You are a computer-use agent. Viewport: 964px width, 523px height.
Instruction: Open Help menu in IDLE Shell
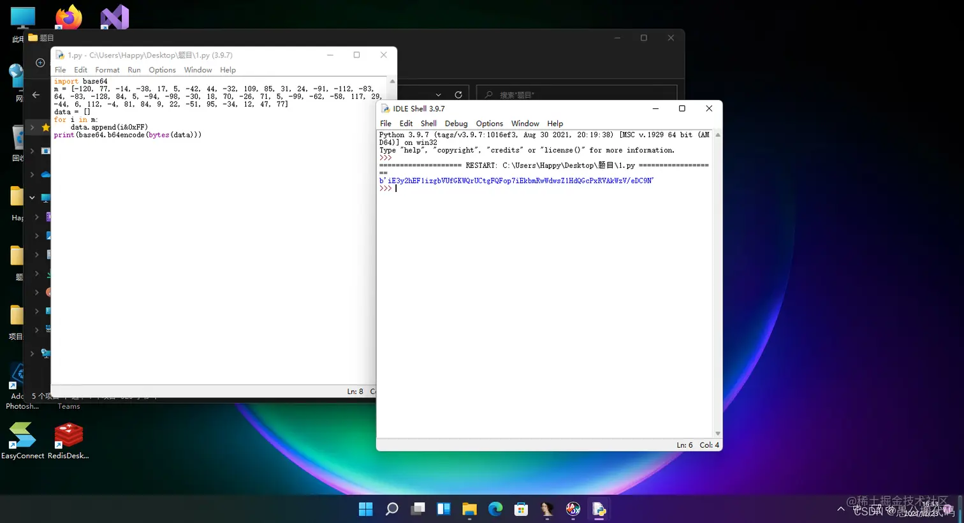click(555, 123)
